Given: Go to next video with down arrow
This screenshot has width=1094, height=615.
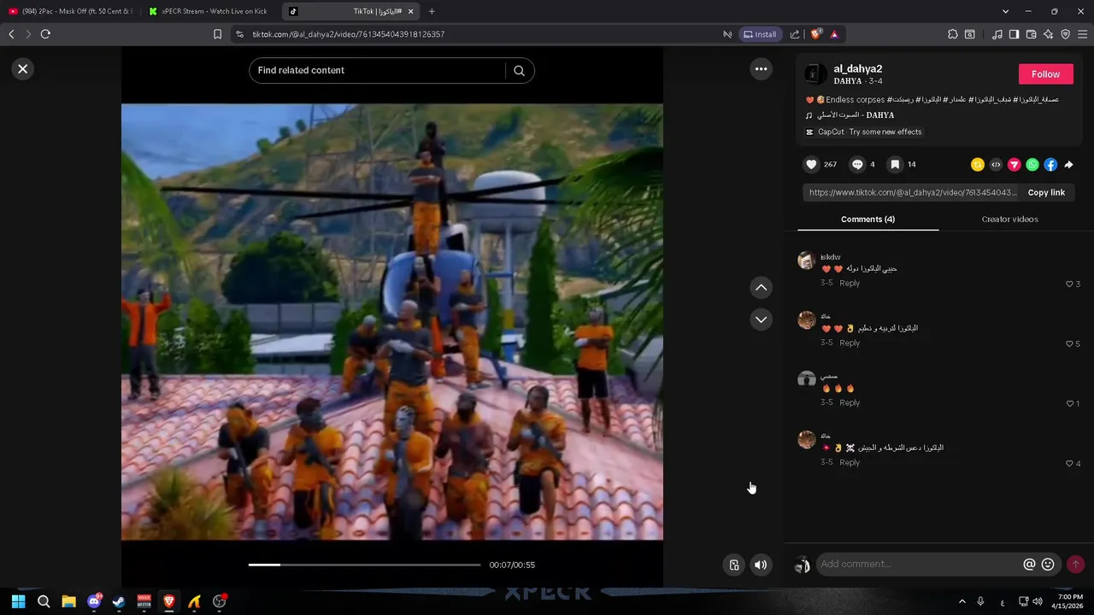Looking at the screenshot, I should pos(761,319).
